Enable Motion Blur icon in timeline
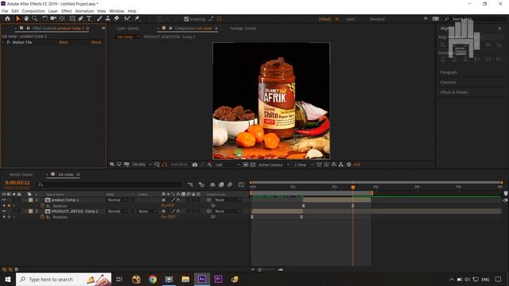This screenshot has height=286, width=509. (x=230, y=184)
